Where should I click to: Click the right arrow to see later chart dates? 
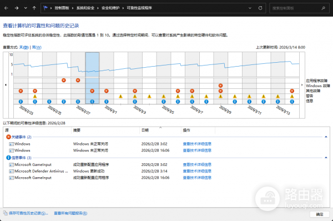tap(302, 85)
